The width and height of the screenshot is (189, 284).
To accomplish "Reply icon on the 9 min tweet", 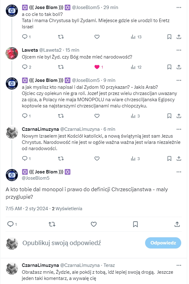I will pyautogui.click(x=25, y=116).
